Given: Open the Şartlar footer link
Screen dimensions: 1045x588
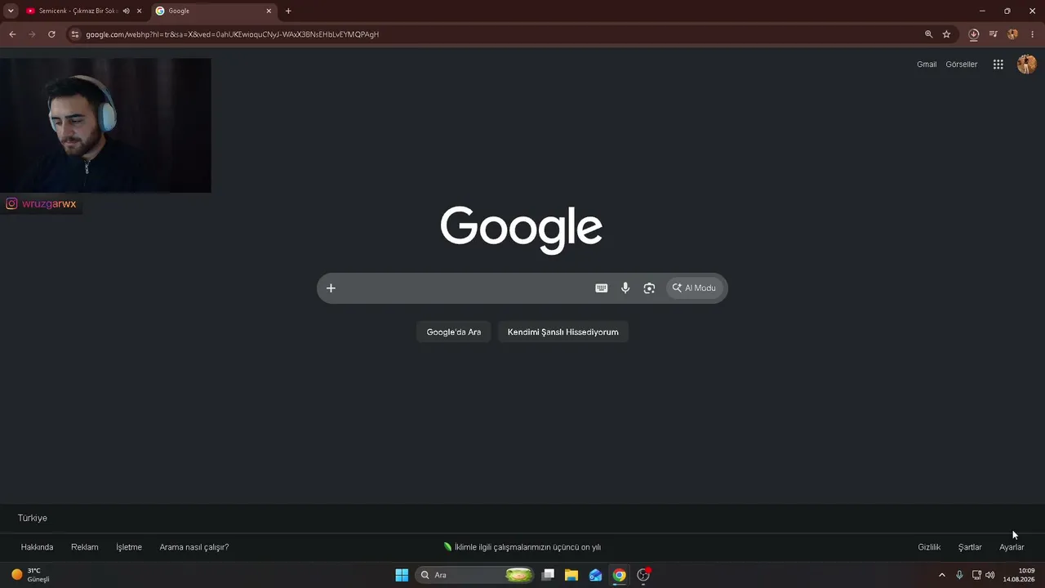Looking at the screenshot, I should click(970, 547).
